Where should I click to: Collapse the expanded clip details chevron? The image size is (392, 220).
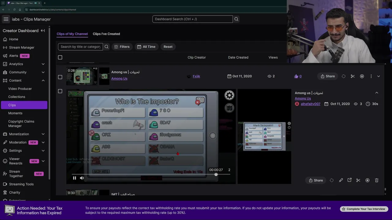377,93
